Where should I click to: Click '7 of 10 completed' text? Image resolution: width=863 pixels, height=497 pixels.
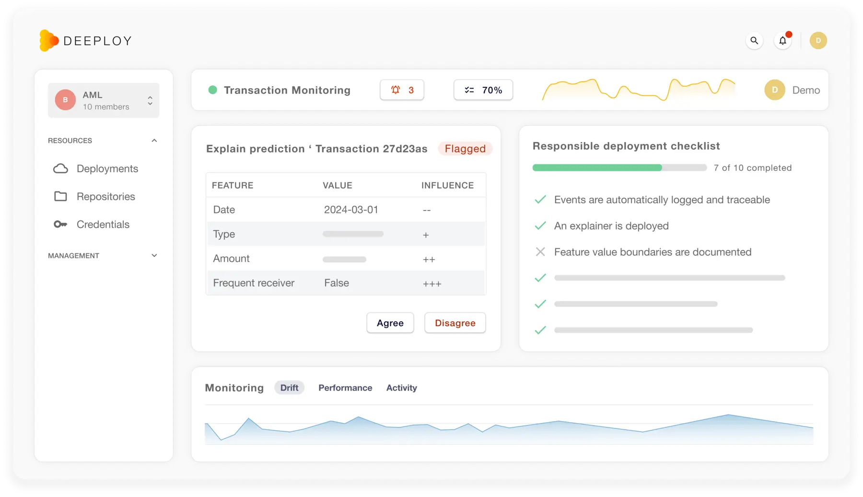(x=753, y=167)
